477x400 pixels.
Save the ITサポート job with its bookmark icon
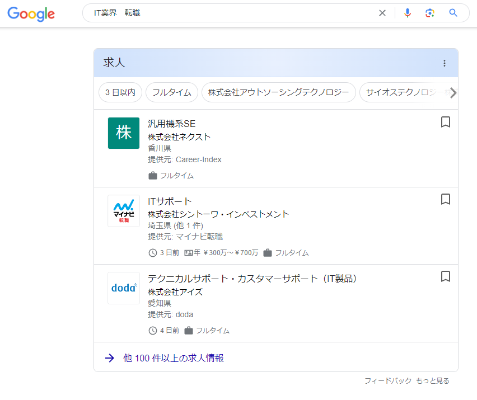pyautogui.click(x=446, y=199)
